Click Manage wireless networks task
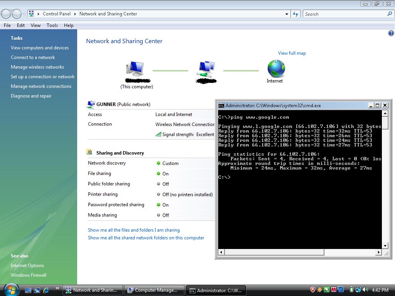395x296 pixels. pyautogui.click(x=37, y=67)
